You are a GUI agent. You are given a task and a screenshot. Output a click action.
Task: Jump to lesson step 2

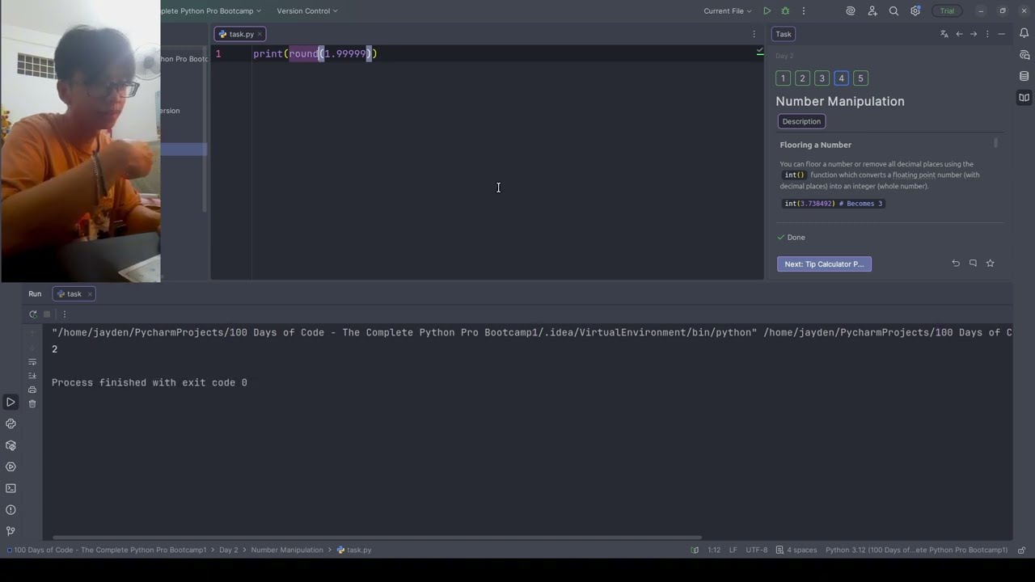802,78
